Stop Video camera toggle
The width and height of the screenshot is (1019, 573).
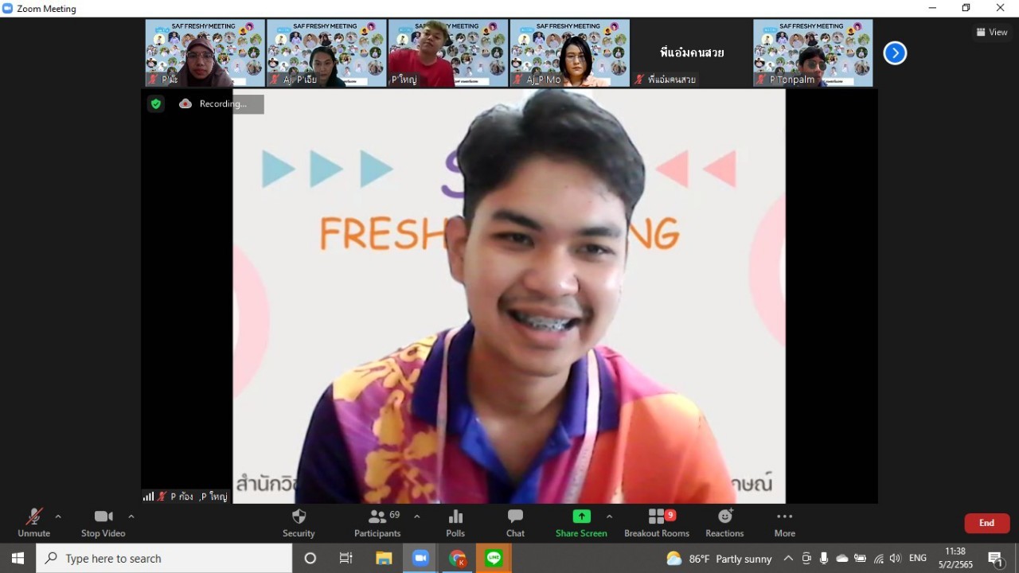point(103,522)
